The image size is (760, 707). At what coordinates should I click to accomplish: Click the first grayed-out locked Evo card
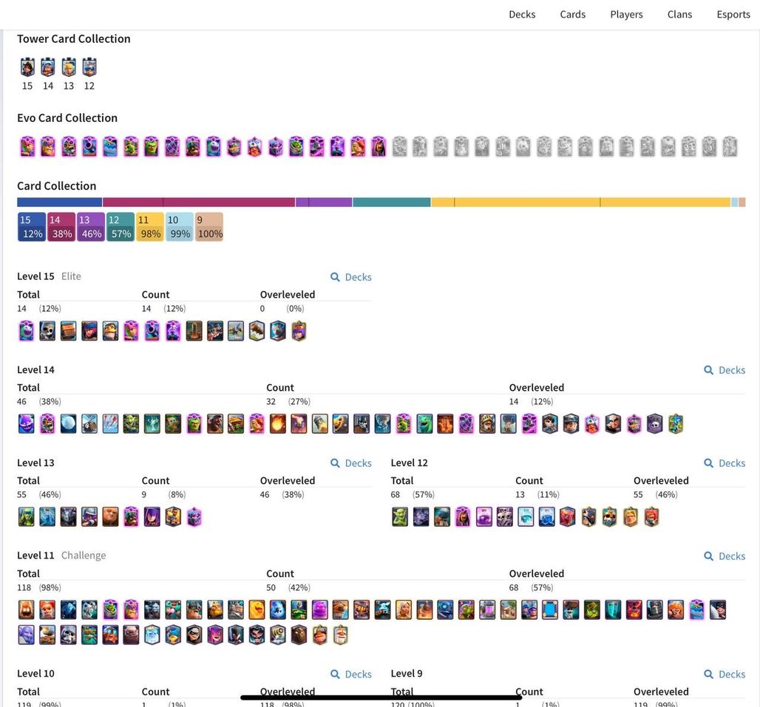tap(399, 147)
